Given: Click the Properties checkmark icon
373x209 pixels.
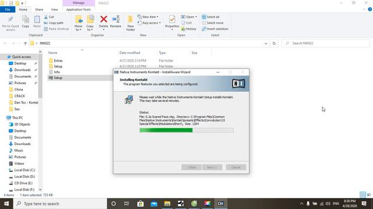Looking at the screenshot, I should (172, 19).
